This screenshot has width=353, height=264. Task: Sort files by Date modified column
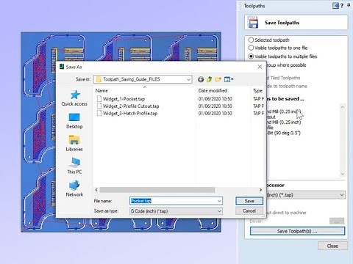[x=213, y=91]
